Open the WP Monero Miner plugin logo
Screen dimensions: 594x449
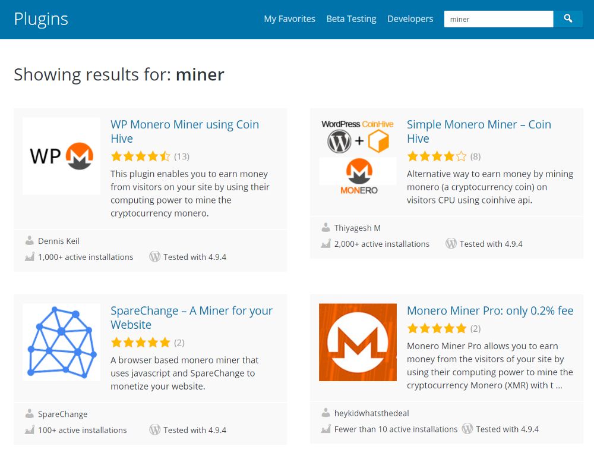coord(61,156)
